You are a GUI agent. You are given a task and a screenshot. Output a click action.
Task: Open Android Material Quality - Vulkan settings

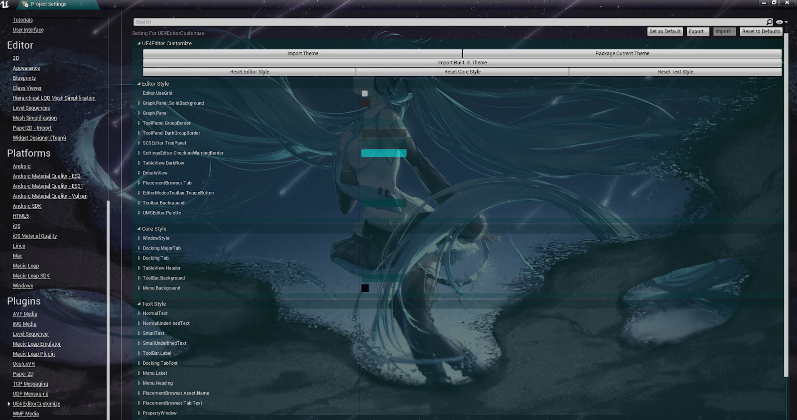[x=50, y=196]
